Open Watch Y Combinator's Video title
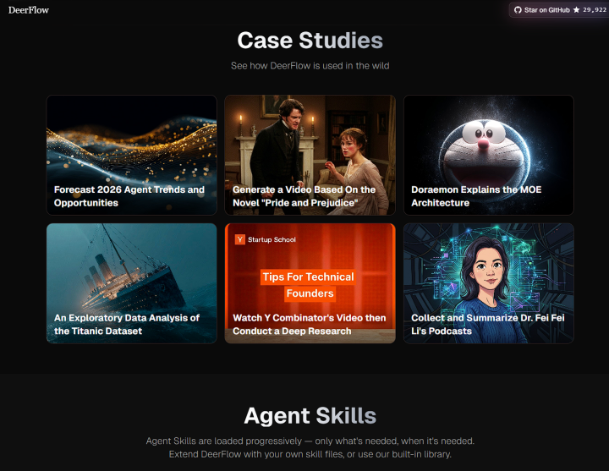609x471 pixels. click(x=310, y=324)
